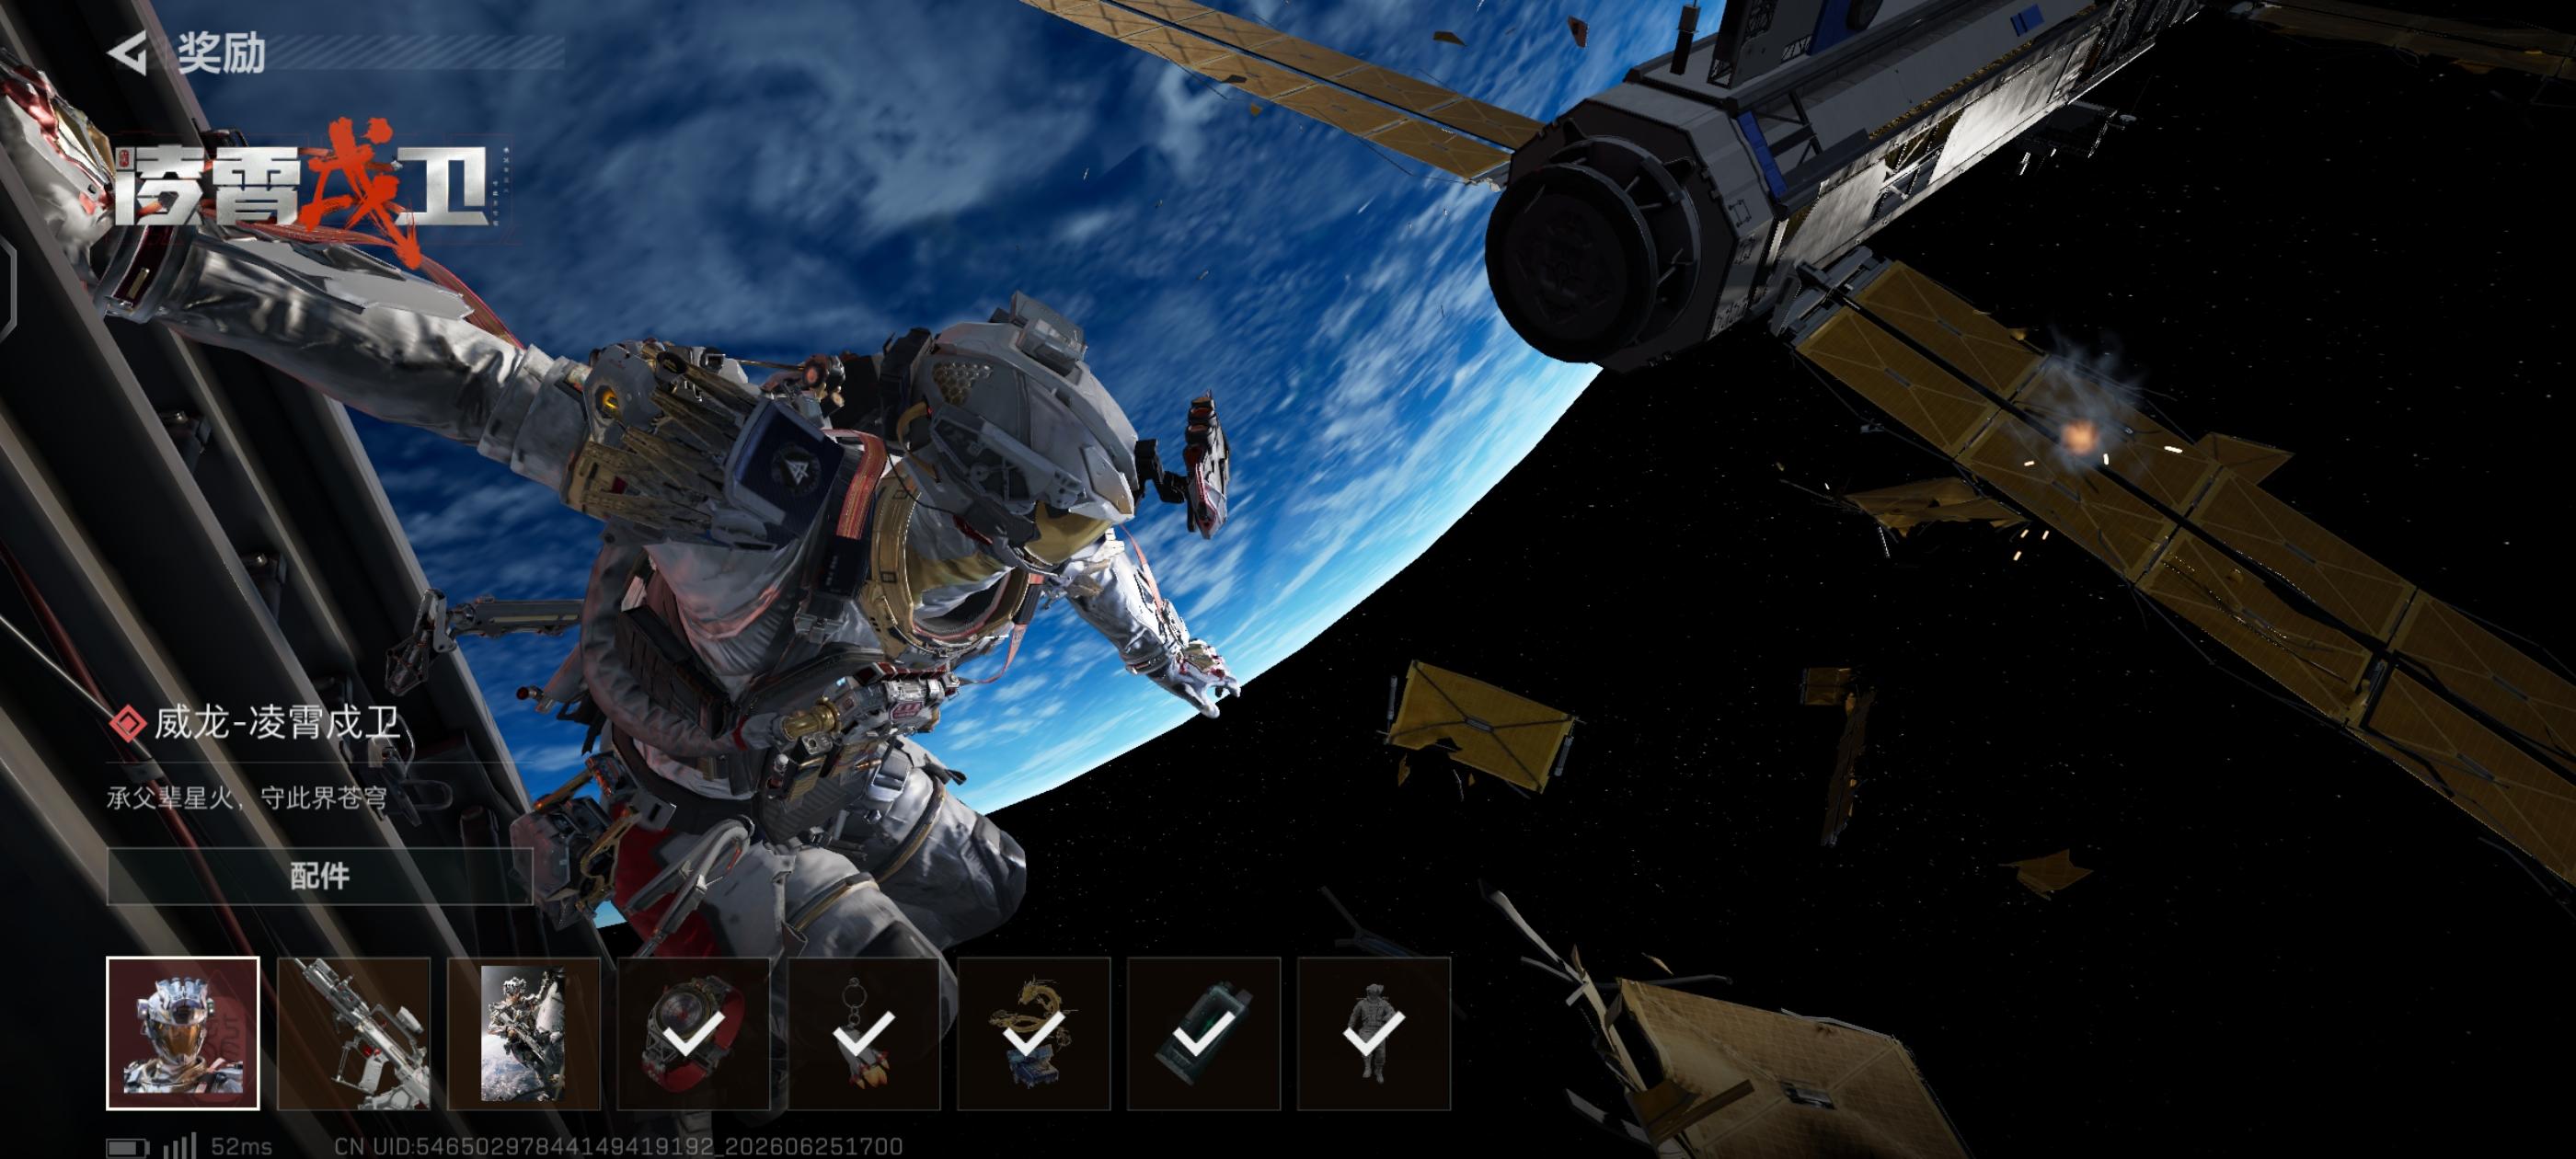Select the astronaut helmet operator skin thumbnail
The width and height of the screenshot is (2576, 1159).
click(x=183, y=1033)
